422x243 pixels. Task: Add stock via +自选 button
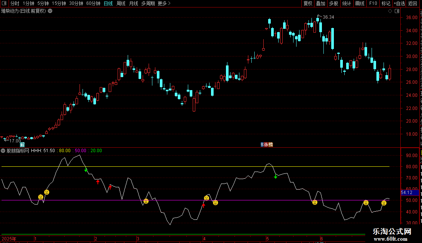click(x=399, y=3)
